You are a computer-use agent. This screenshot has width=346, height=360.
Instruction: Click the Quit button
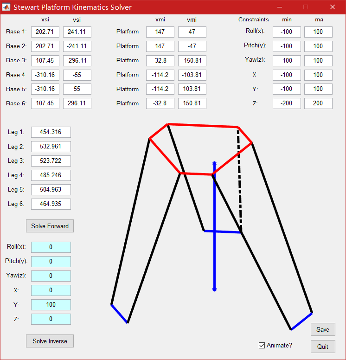[x=323, y=347]
